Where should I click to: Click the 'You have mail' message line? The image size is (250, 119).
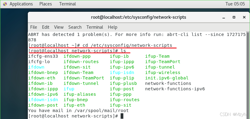pyautogui.click(x=78, y=111)
